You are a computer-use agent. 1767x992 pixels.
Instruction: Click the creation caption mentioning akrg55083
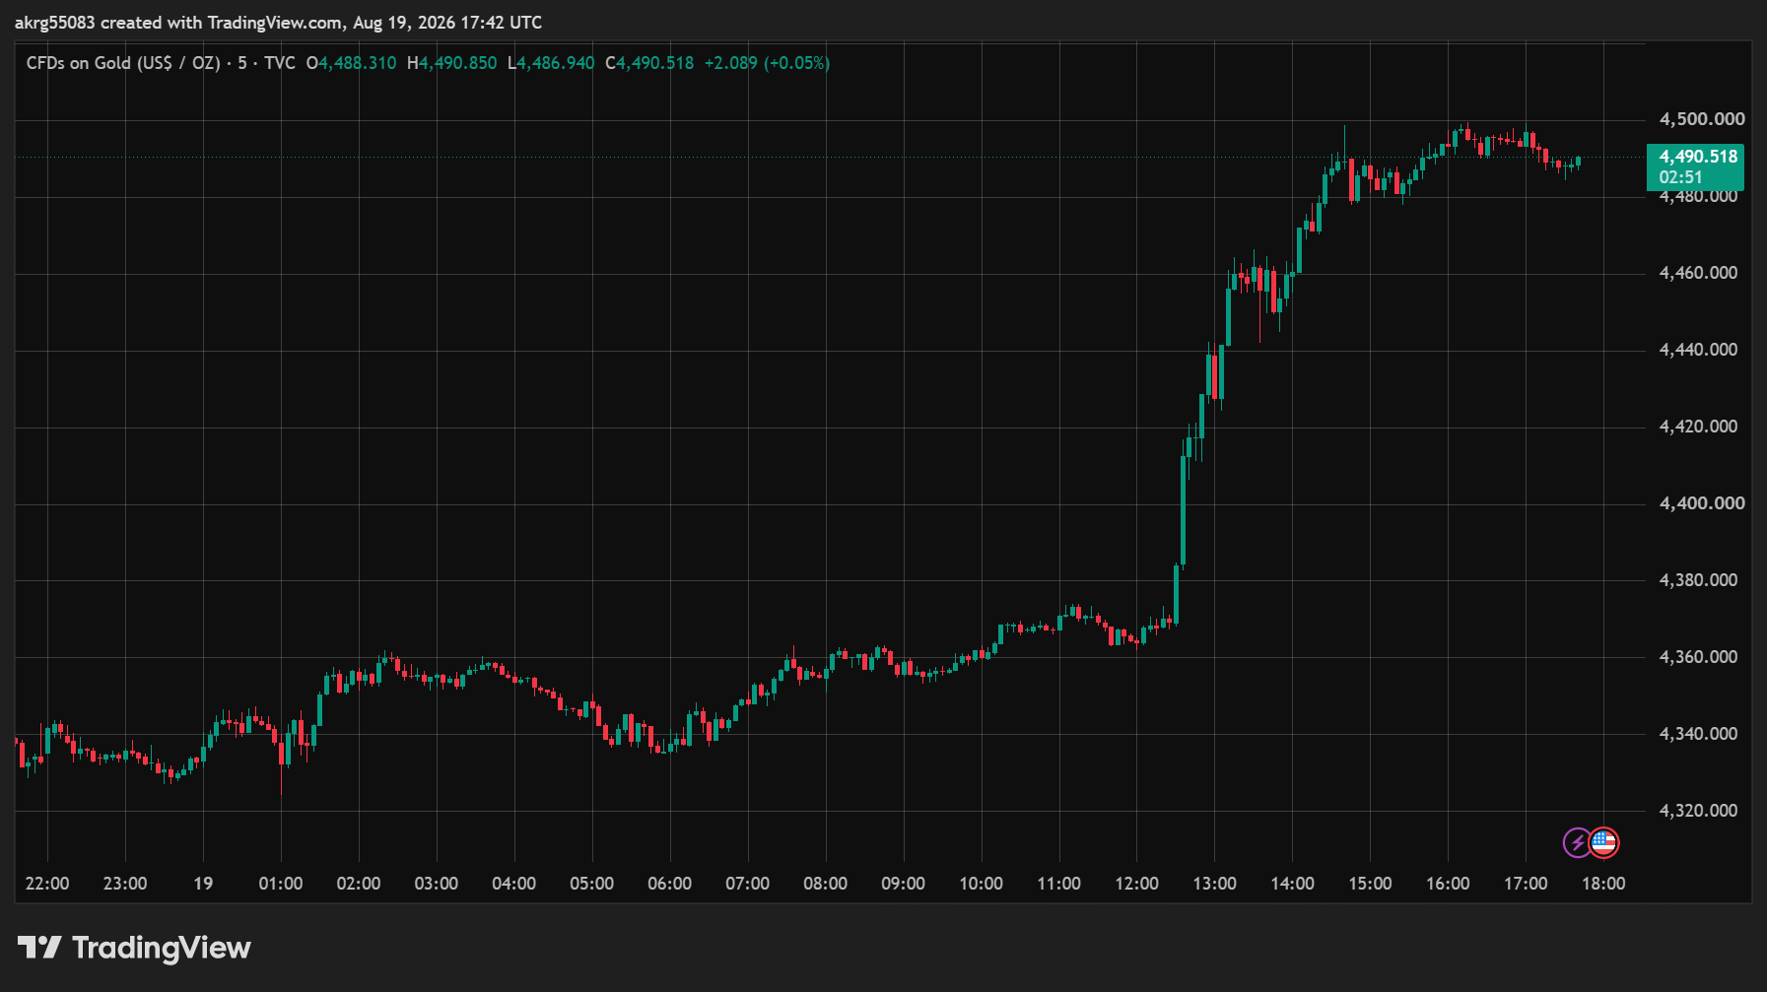tap(278, 23)
